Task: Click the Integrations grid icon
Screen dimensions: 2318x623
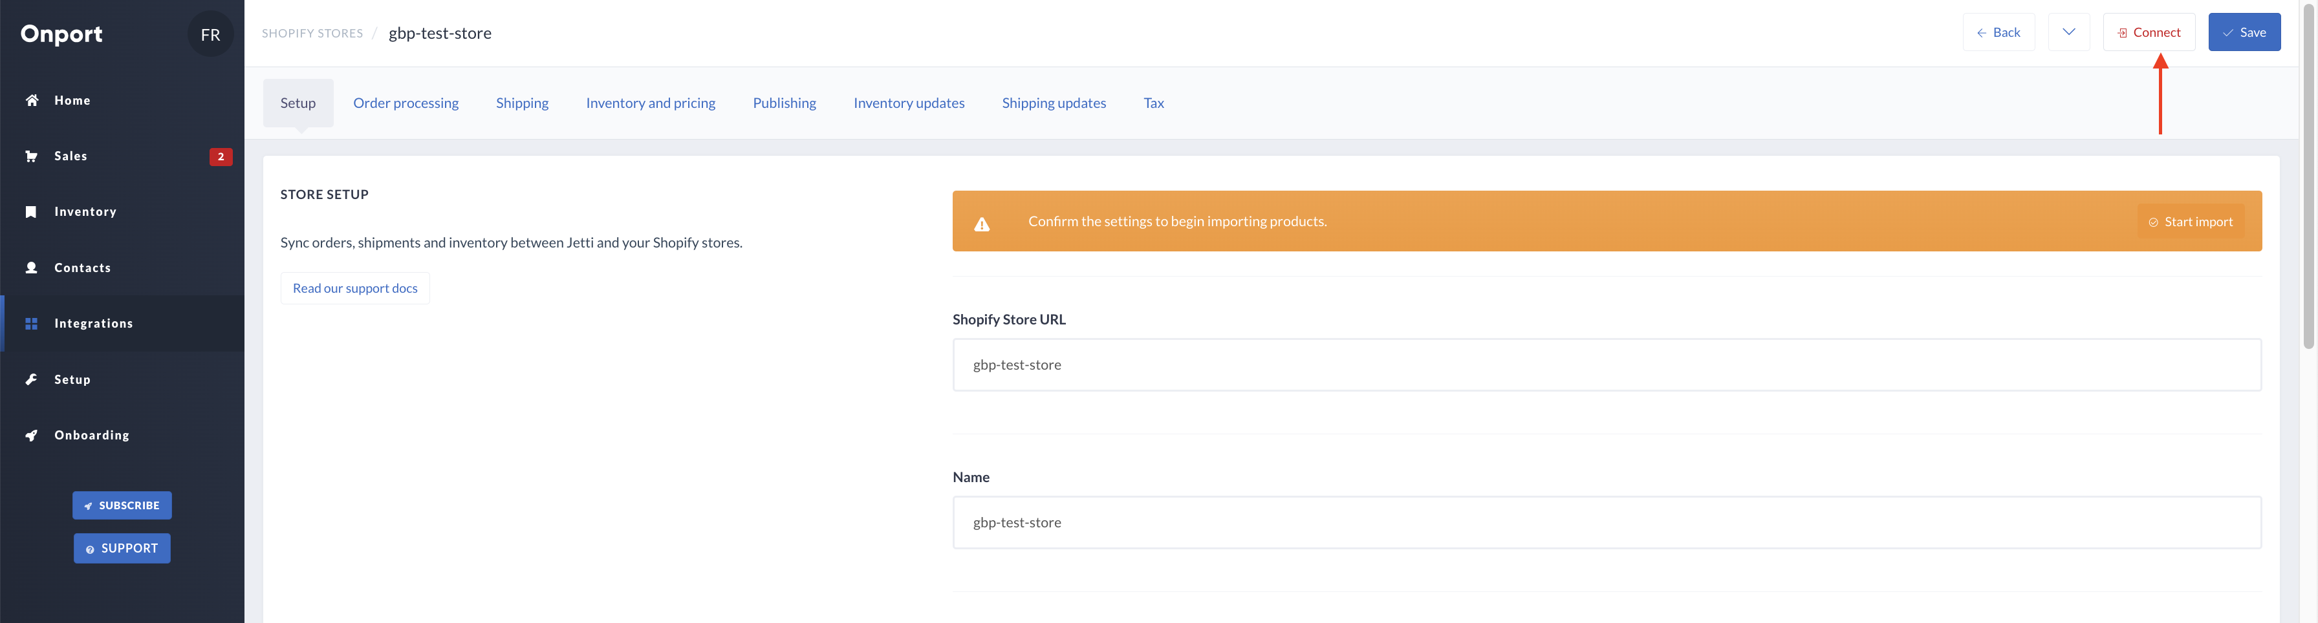Action: tap(32, 324)
